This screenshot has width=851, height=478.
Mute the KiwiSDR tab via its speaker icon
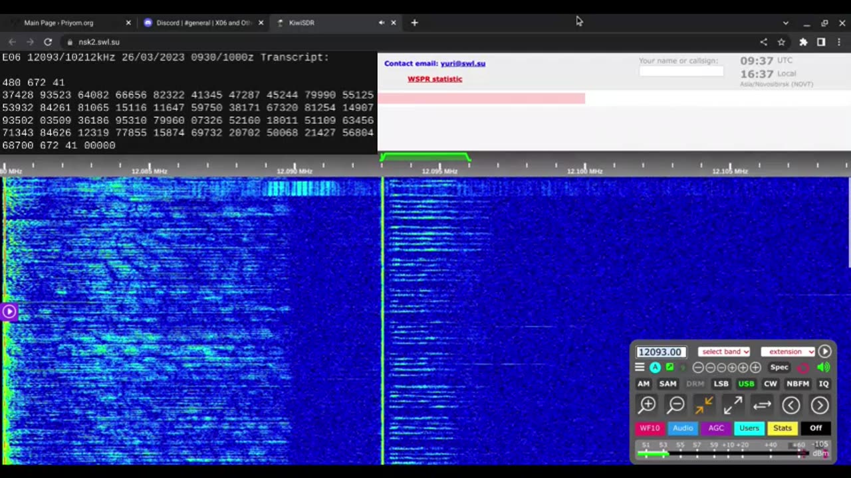point(382,23)
